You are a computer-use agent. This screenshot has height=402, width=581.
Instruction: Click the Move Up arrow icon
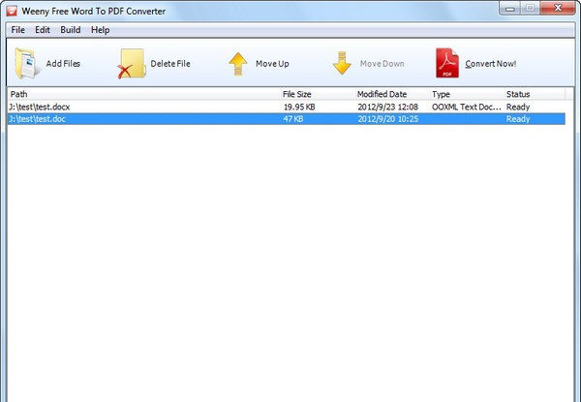238,64
